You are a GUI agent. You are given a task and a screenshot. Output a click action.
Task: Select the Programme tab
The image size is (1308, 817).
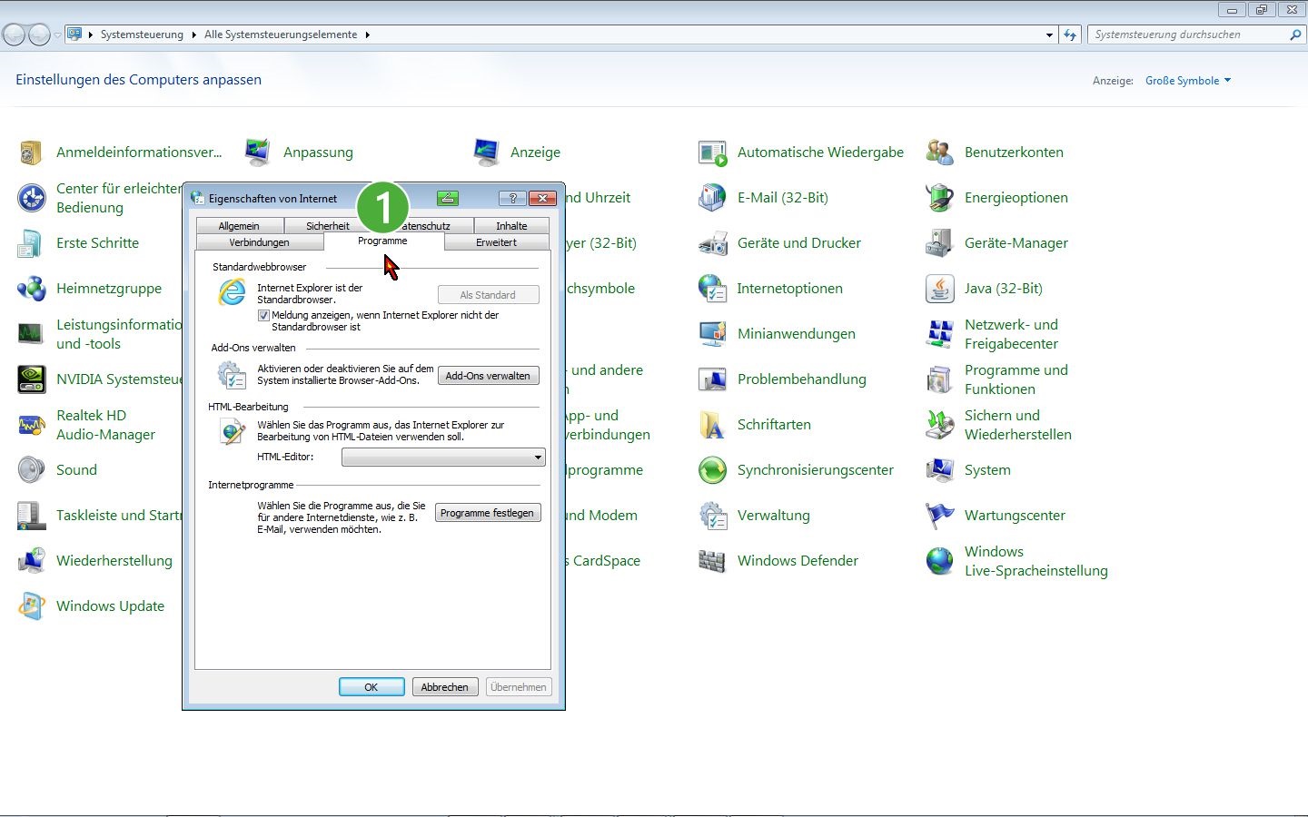[x=382, y=241]
